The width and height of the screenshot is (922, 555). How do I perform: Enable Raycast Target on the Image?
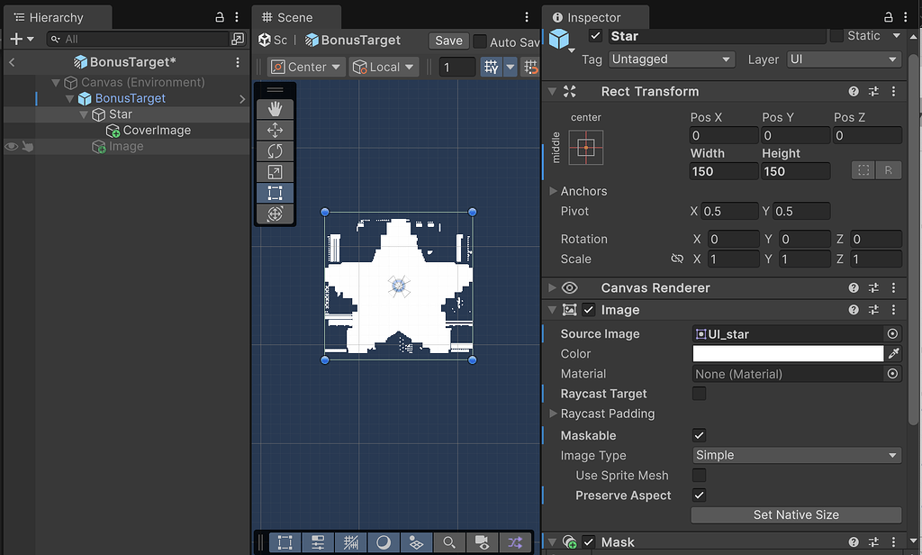point(699,394)
